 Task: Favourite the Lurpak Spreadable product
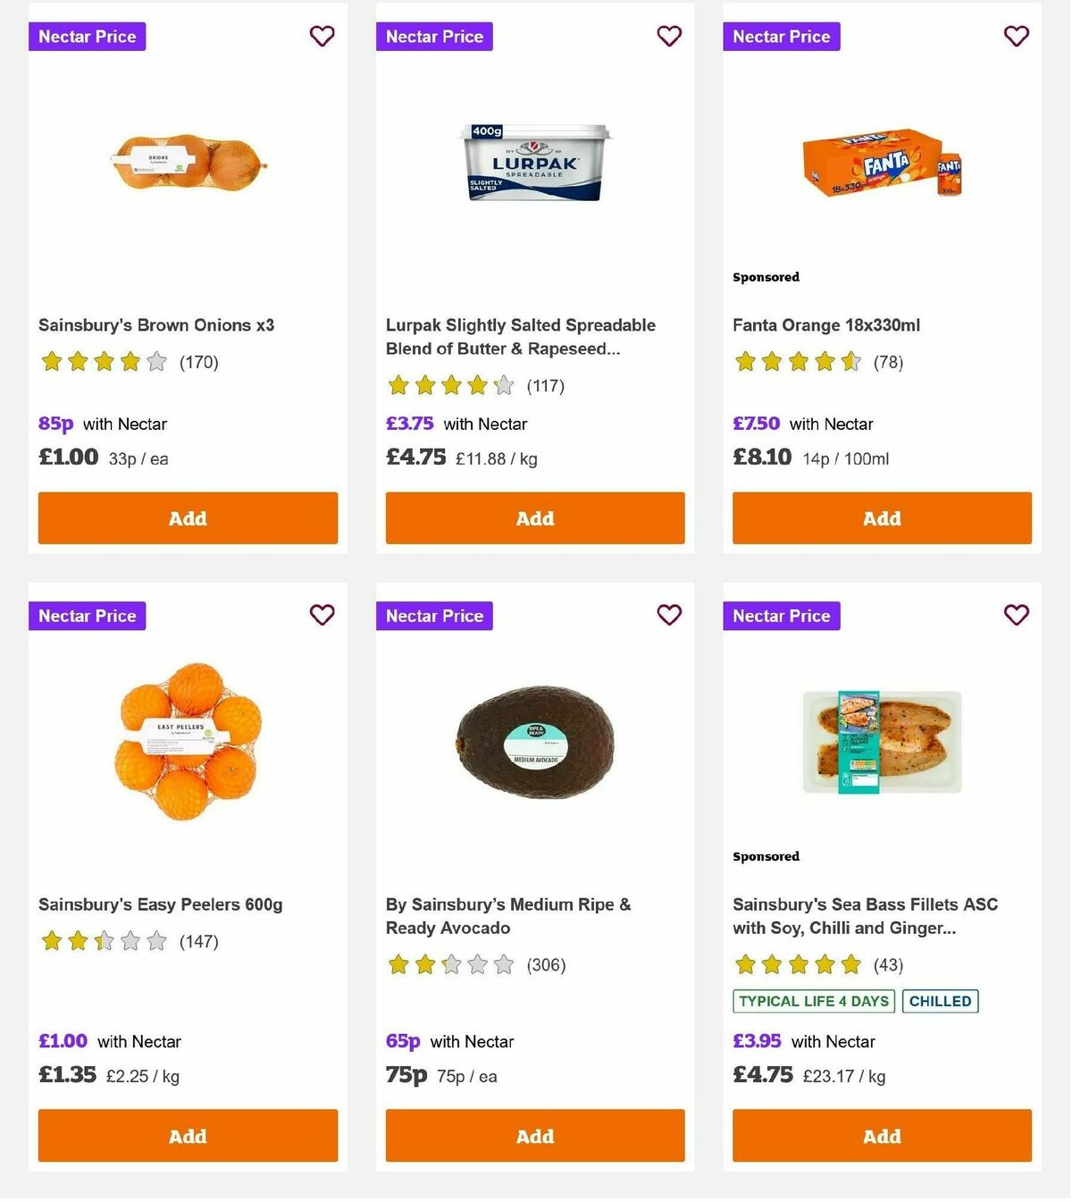pos(669,36)
